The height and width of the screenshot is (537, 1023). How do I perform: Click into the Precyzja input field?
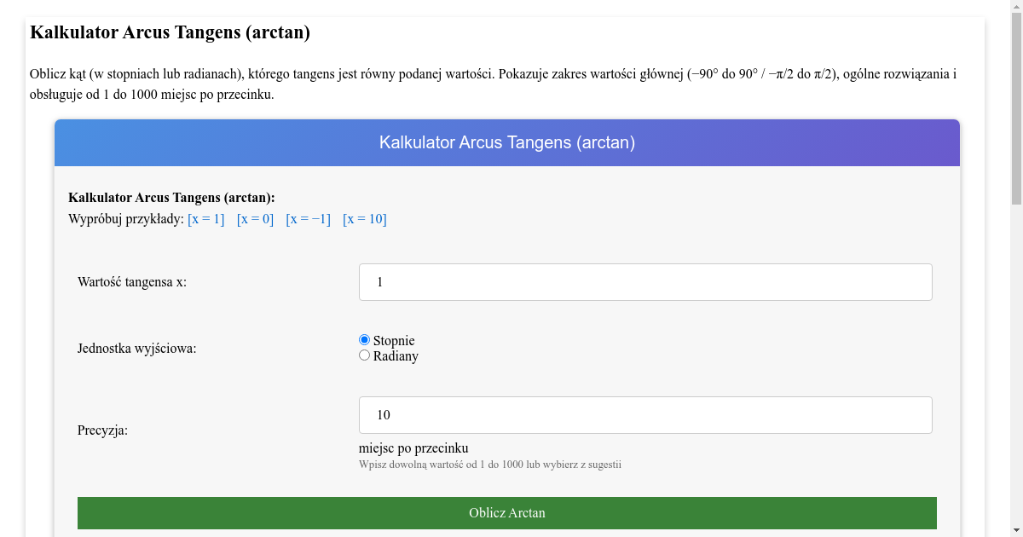[x=645, y=415]
